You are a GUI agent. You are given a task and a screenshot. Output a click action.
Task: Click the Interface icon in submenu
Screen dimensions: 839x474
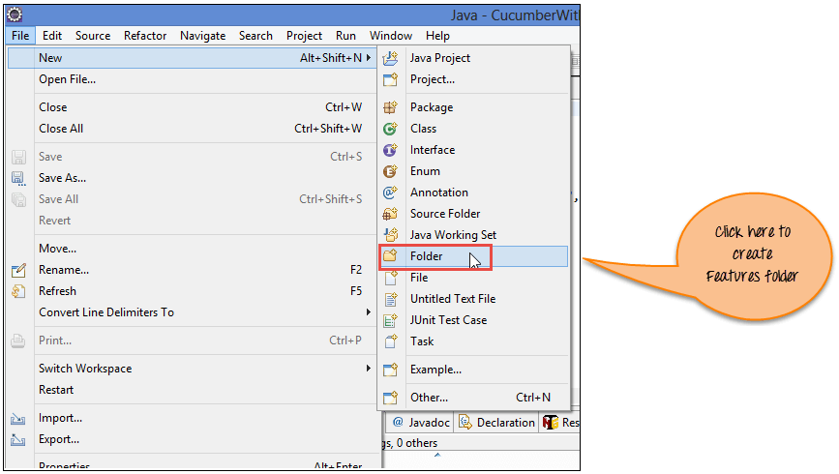390,150
